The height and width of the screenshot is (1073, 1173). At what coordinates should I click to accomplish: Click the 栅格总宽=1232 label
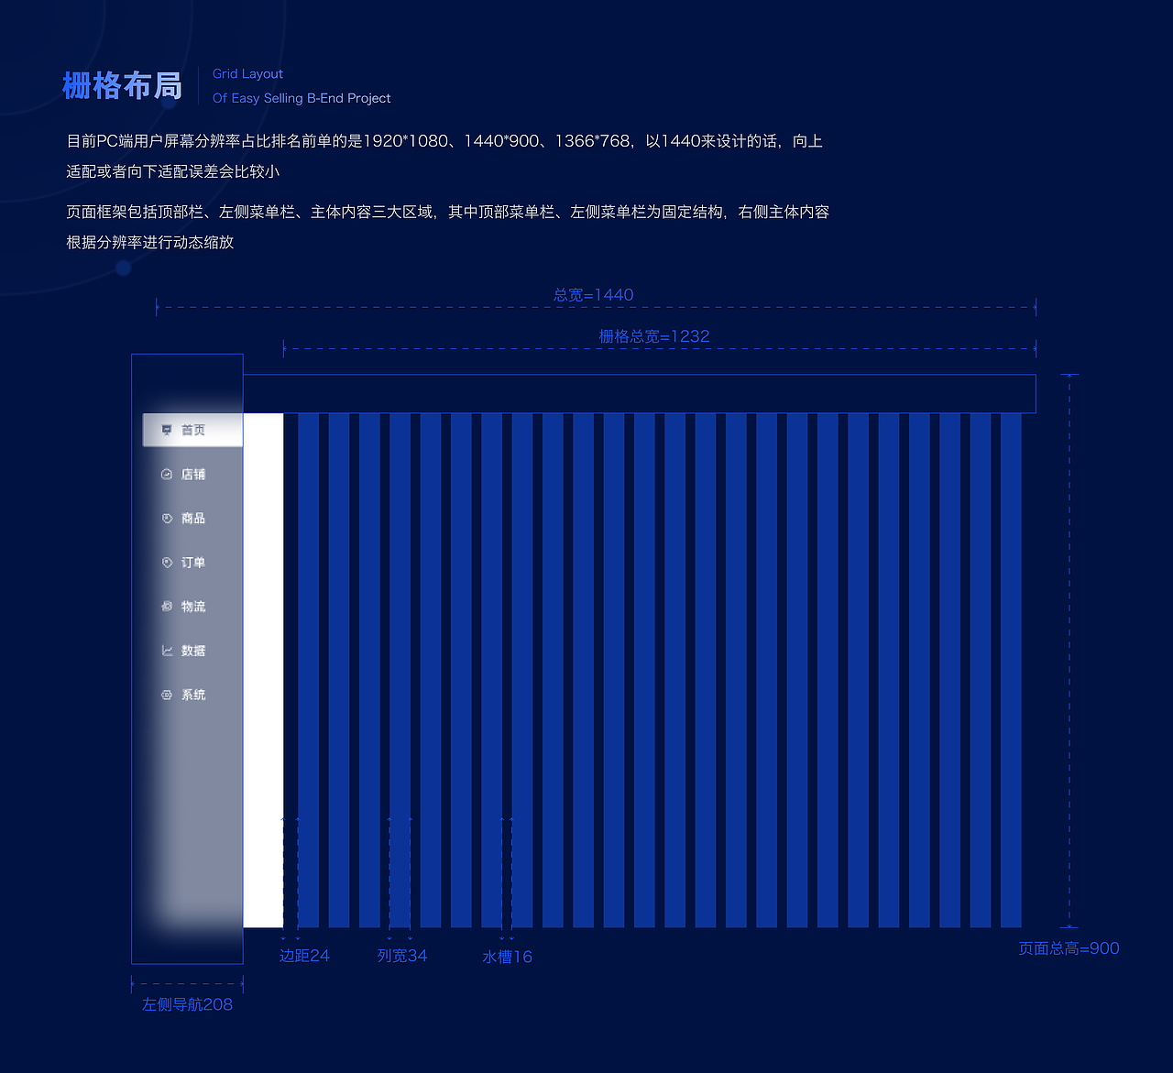coord(653,336)
